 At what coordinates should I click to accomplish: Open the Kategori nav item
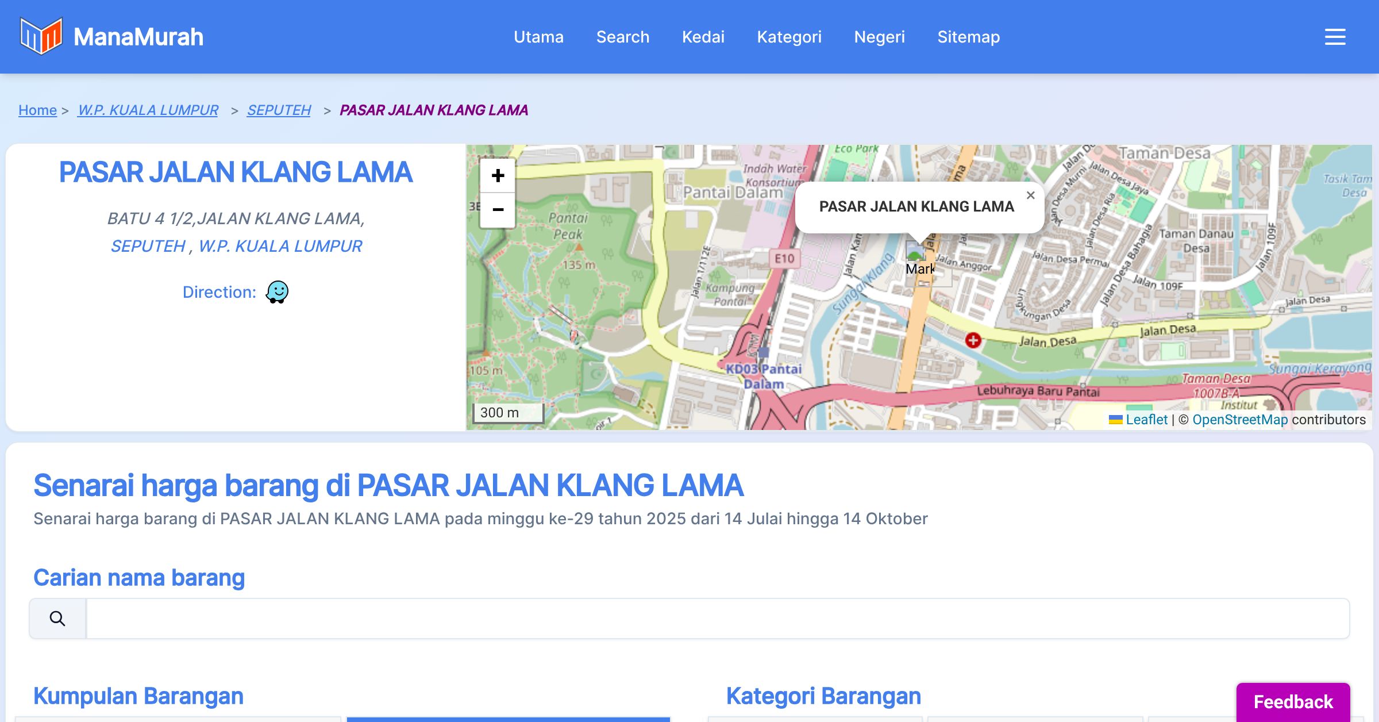click(x=789, y=37)
